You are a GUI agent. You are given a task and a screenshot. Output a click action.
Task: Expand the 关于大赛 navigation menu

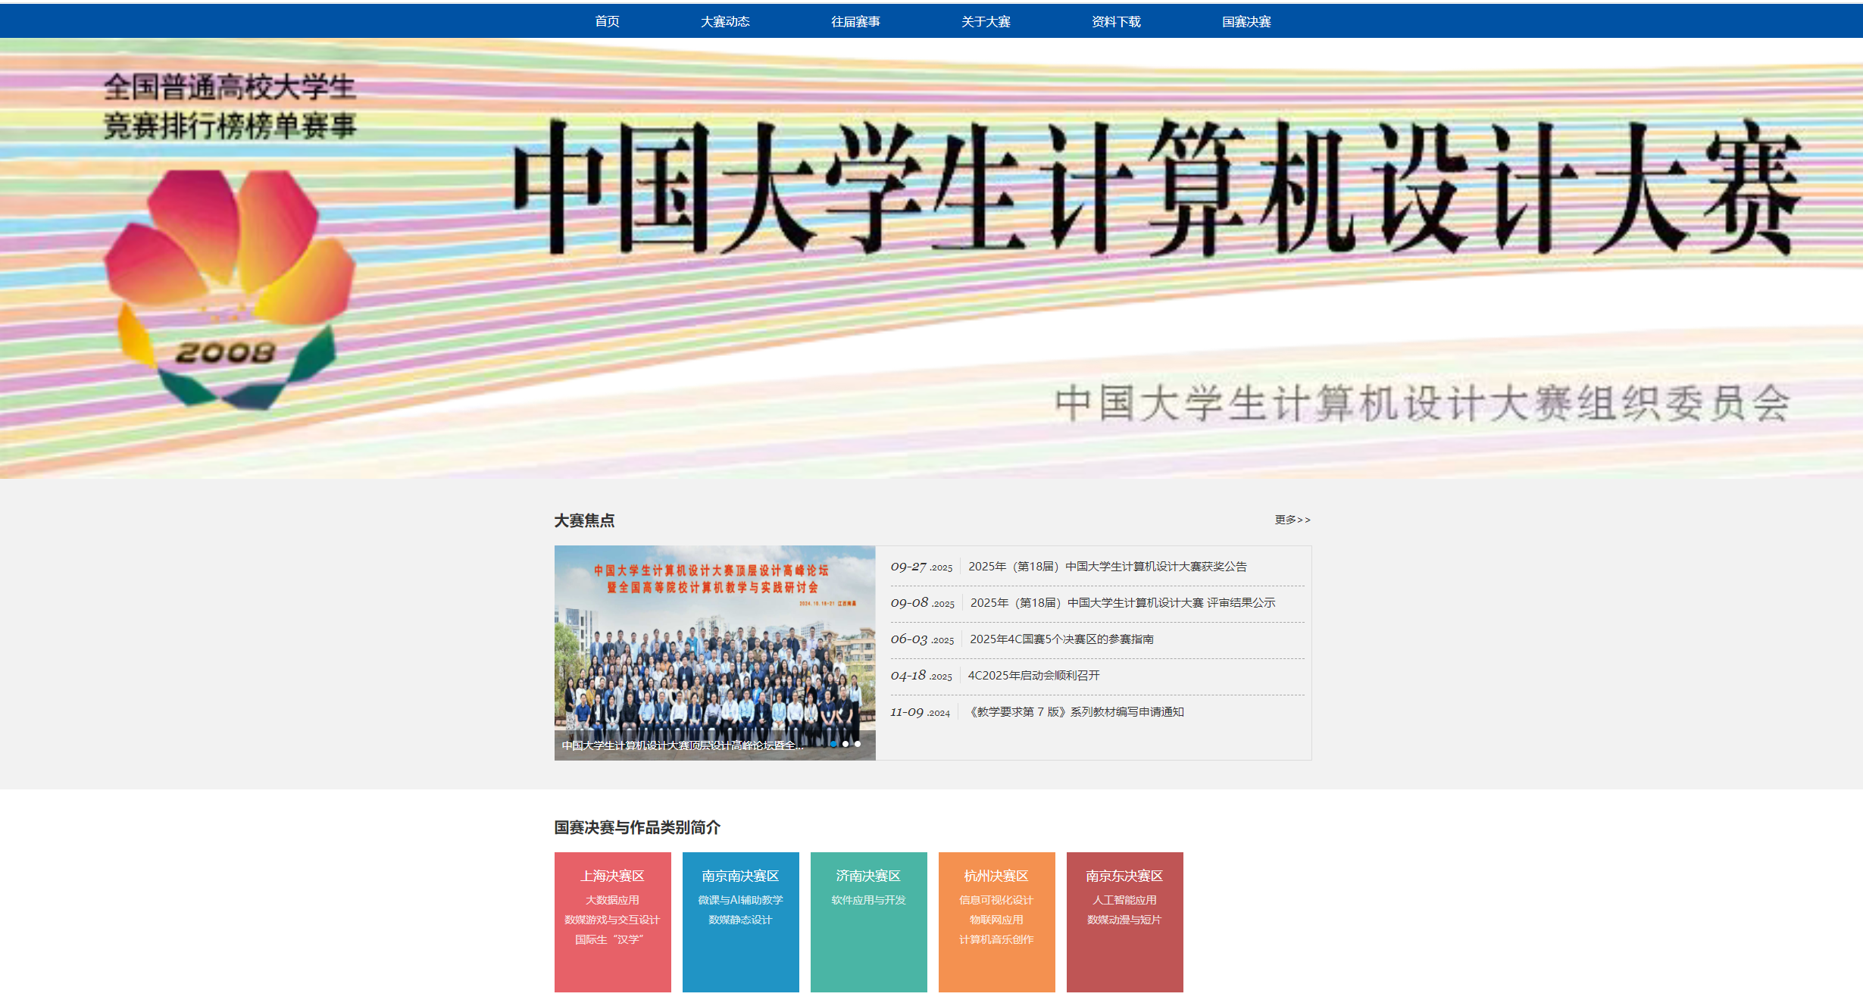pos(986,21)
